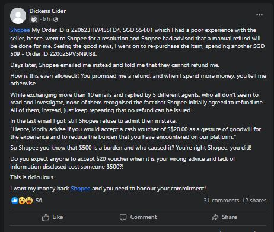Viewport: 274px width, 232px height.
Task: View the 12 shares list
Action: coord(254,201)
